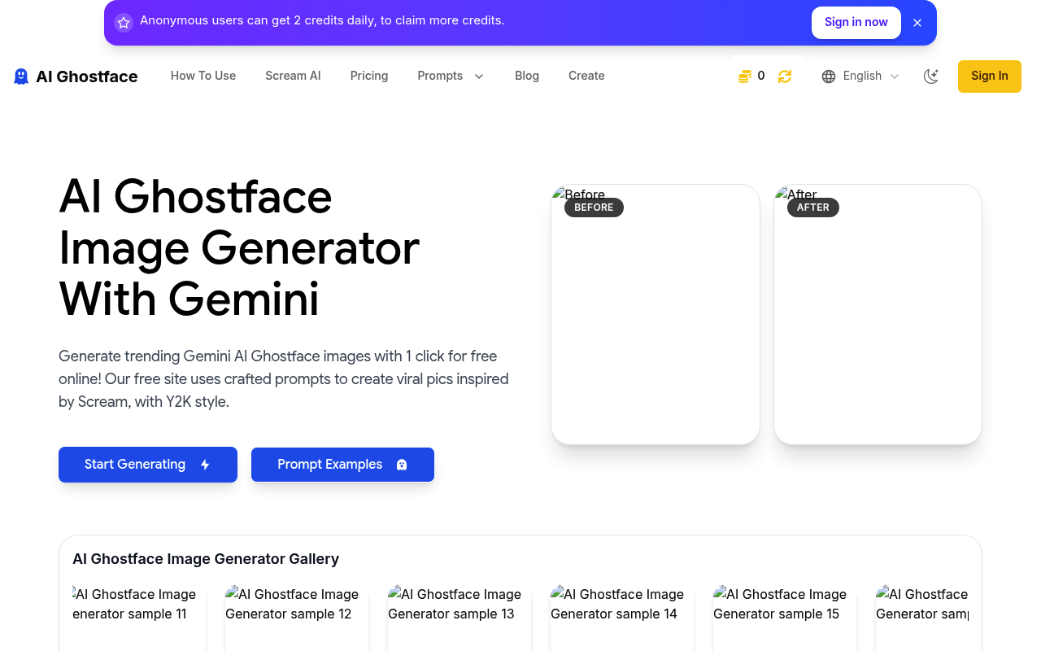The image size is (1041, 651).
Task: Expand the Prompts chevron arrow
Action: click(478, 76)
